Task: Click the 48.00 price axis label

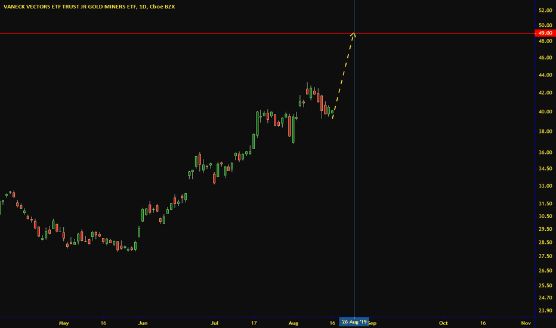Action: (545, 41)
